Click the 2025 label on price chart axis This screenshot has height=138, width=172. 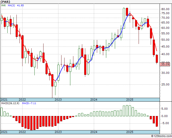click(130, 100)
